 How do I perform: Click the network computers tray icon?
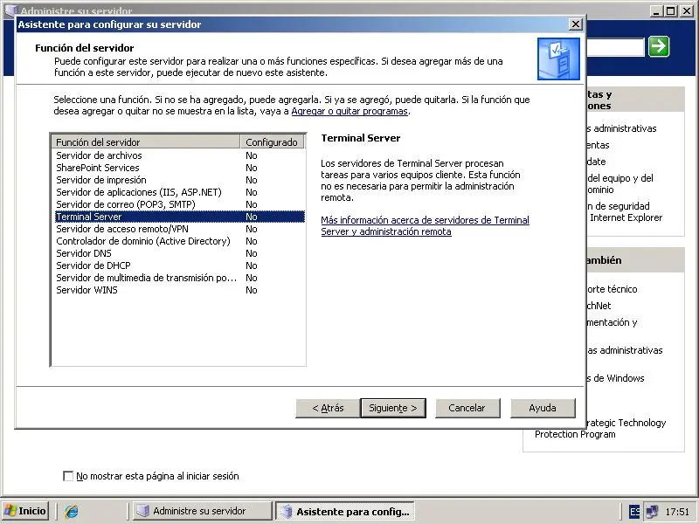click(x=652, y=511)
